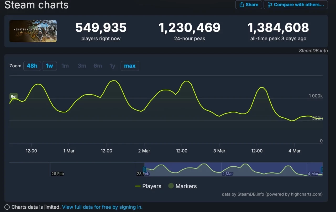Image resolution: width=336 pixels, height=212 pixels.
Task: Click the Share button icon
Action: coord(242,5)
